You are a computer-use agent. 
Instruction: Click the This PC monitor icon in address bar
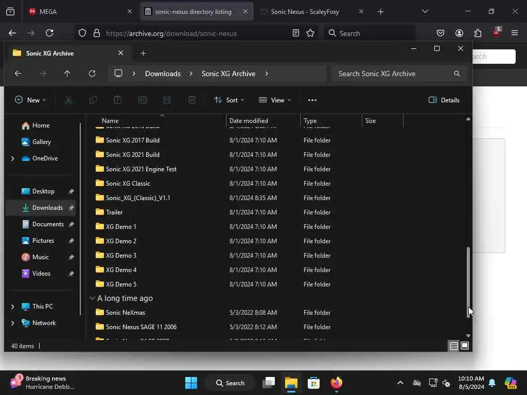click(x=118, y=73)
